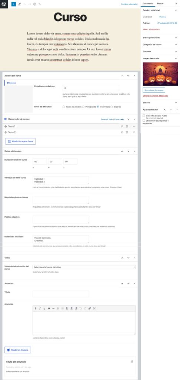Click Añadir Un Nuevo Tema button
Screen dimensions: 180x380
20,141
